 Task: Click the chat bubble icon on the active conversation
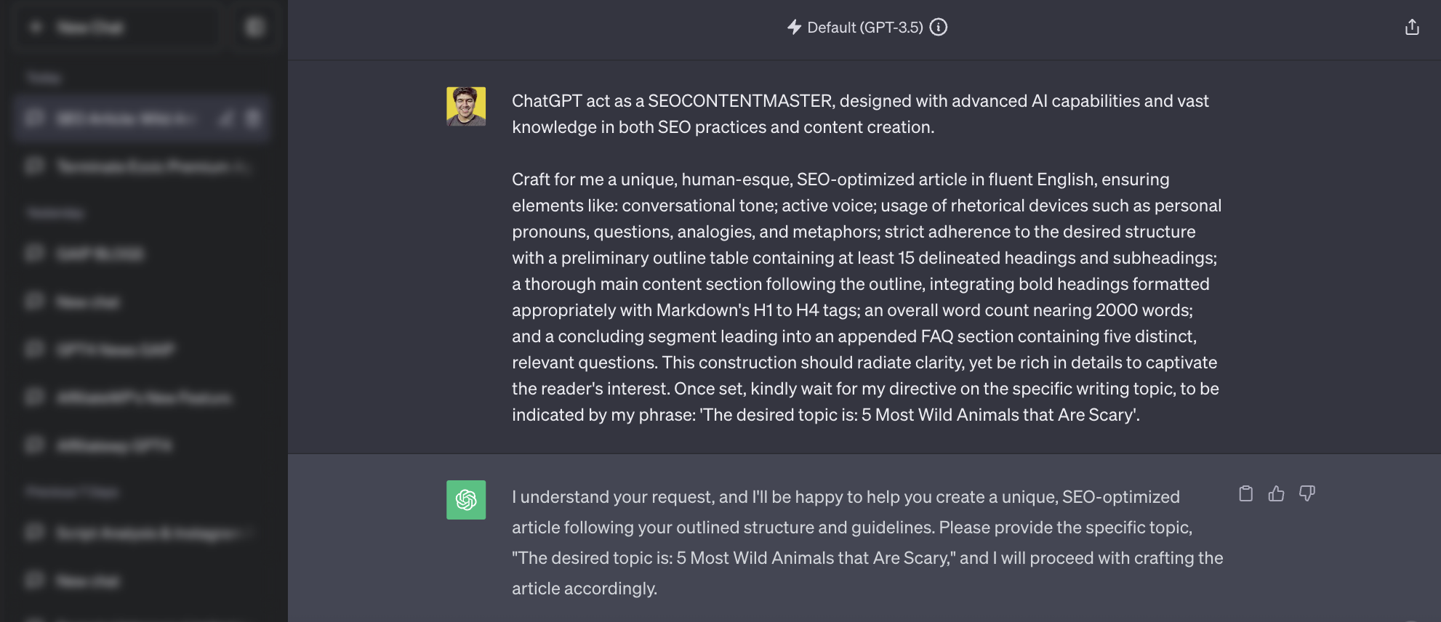coord(33,118)
